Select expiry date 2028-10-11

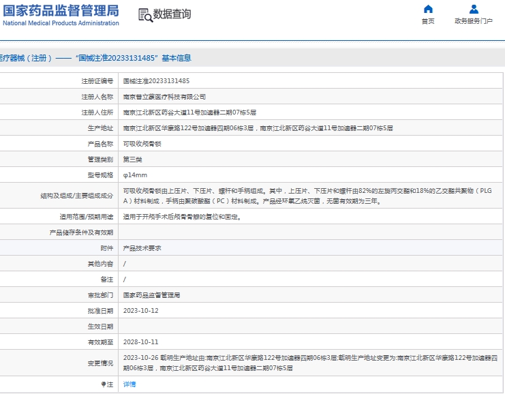pos(141,342)
